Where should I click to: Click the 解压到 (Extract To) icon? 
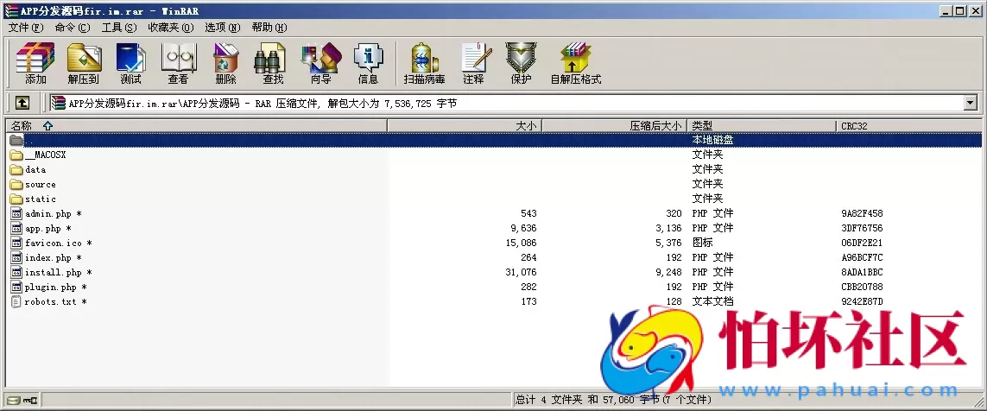(84, 63)
